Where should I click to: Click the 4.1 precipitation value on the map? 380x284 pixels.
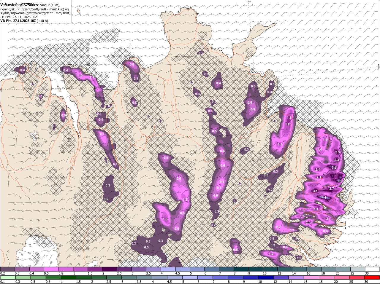pos(324,197)
